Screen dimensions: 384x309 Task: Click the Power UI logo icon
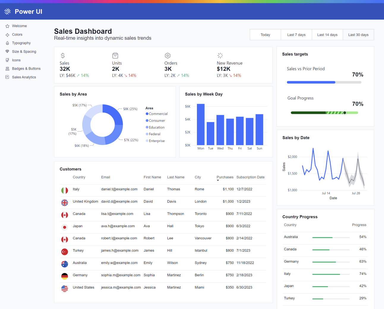(7, 11)
